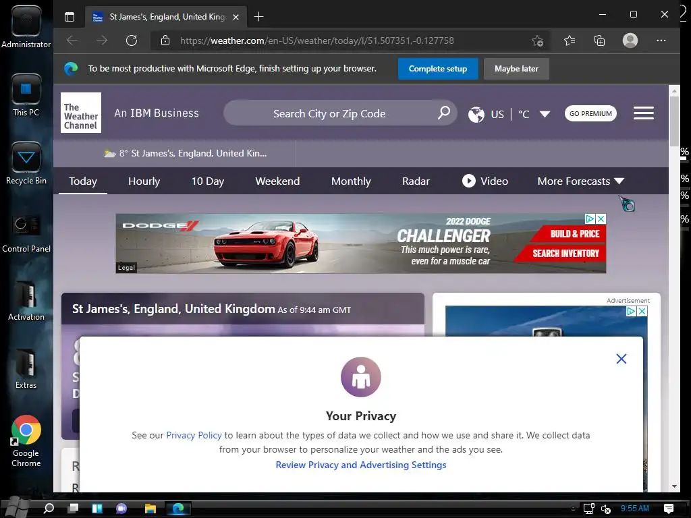Select the Recycle Bin desktop icon
691x518 pixels.
26,163
